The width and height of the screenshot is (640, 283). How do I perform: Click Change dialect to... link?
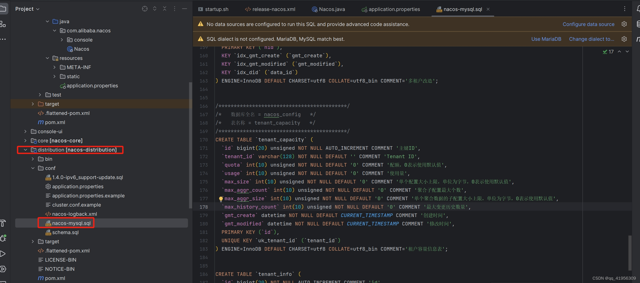(x=592, y=39)
